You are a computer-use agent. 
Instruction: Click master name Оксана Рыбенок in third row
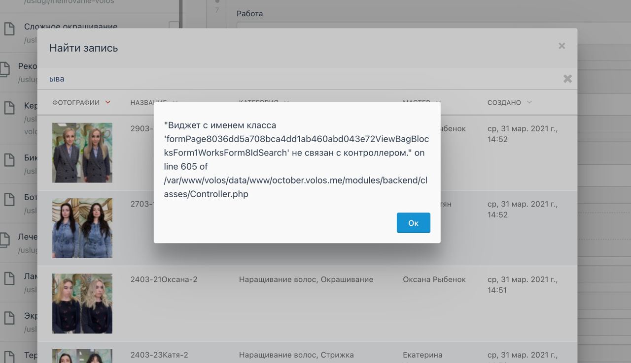pyautogui.click(x=434, y=279)
